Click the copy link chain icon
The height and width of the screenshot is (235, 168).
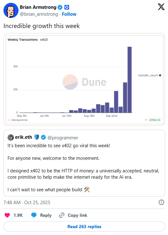click(62, 215)
